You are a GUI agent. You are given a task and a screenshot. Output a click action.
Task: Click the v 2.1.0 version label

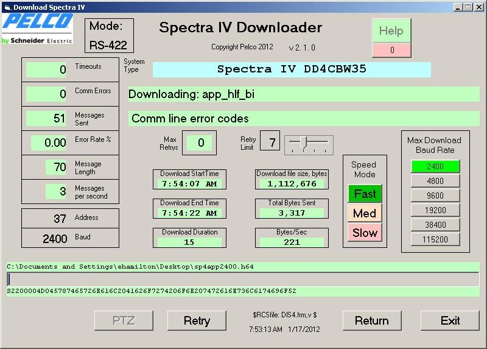[302, 48]
